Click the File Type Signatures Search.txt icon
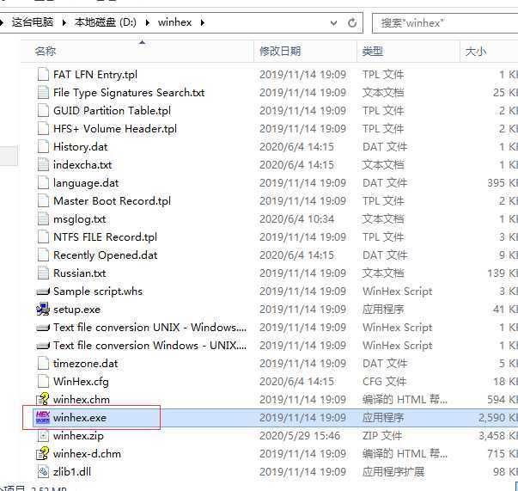Screen dimensions: 518x491 coord(43,93)
